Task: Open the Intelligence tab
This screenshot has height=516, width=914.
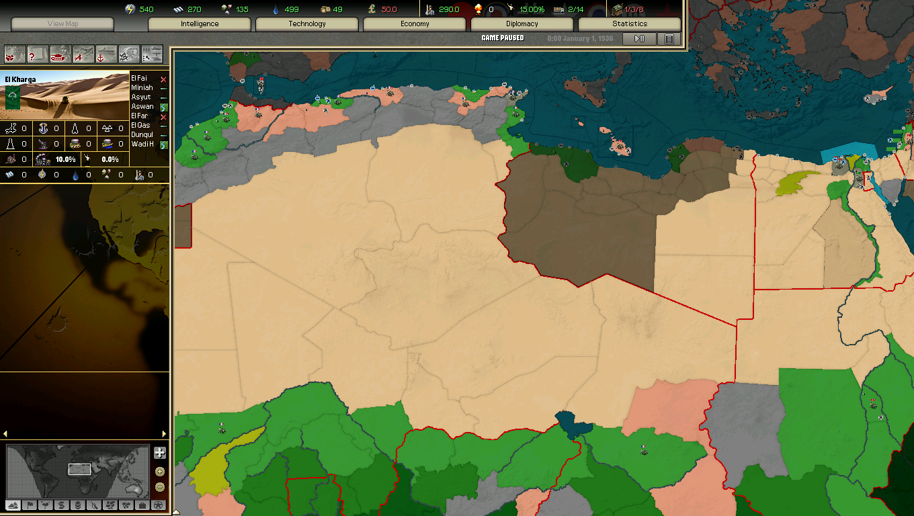Action: (200, 24)
